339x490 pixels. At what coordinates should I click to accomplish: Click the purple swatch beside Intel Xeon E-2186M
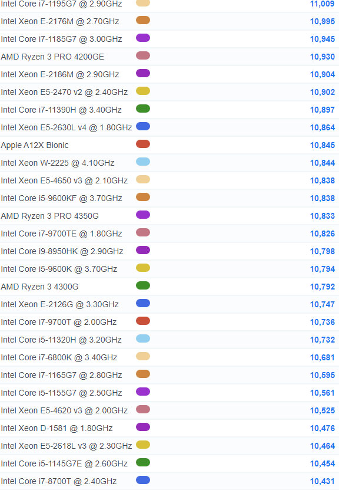point(143,74)
